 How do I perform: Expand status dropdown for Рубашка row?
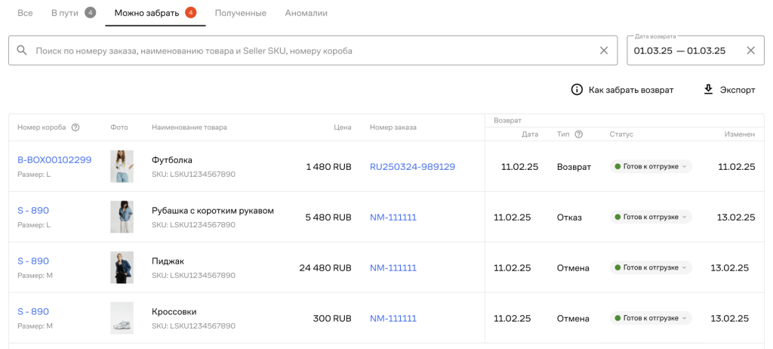(651, 217)
